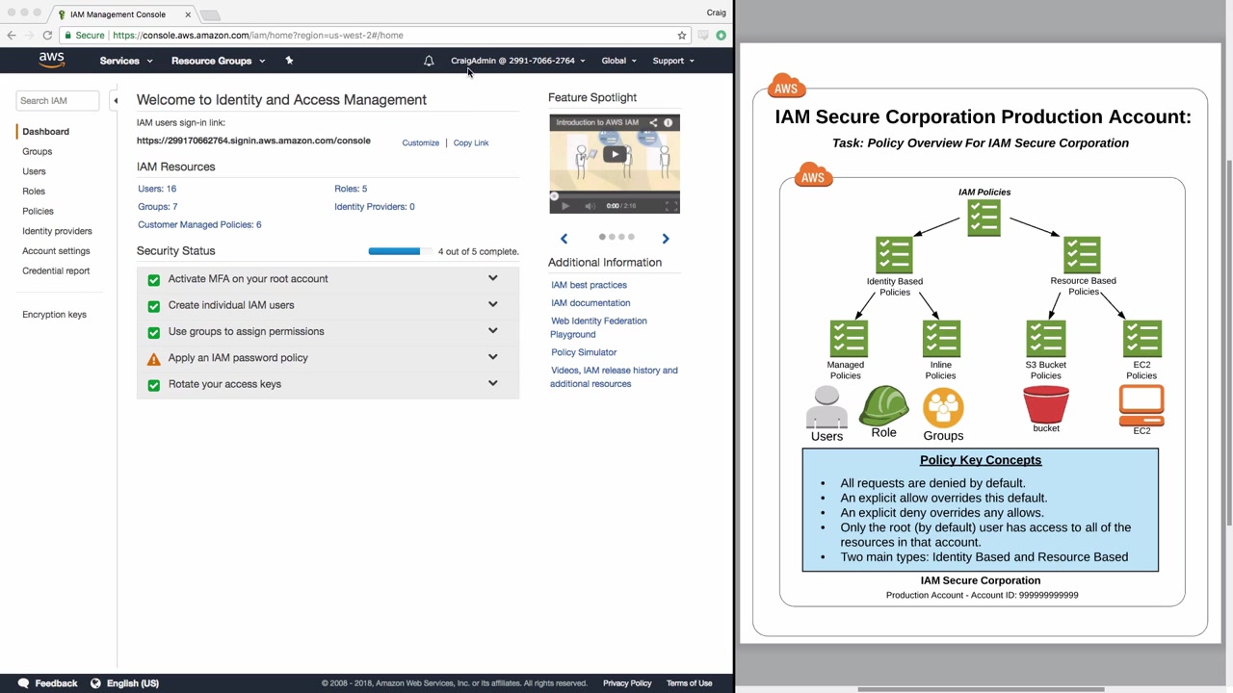
Task: Open the Policy Simulator link
Action: (x=584, y=352)
